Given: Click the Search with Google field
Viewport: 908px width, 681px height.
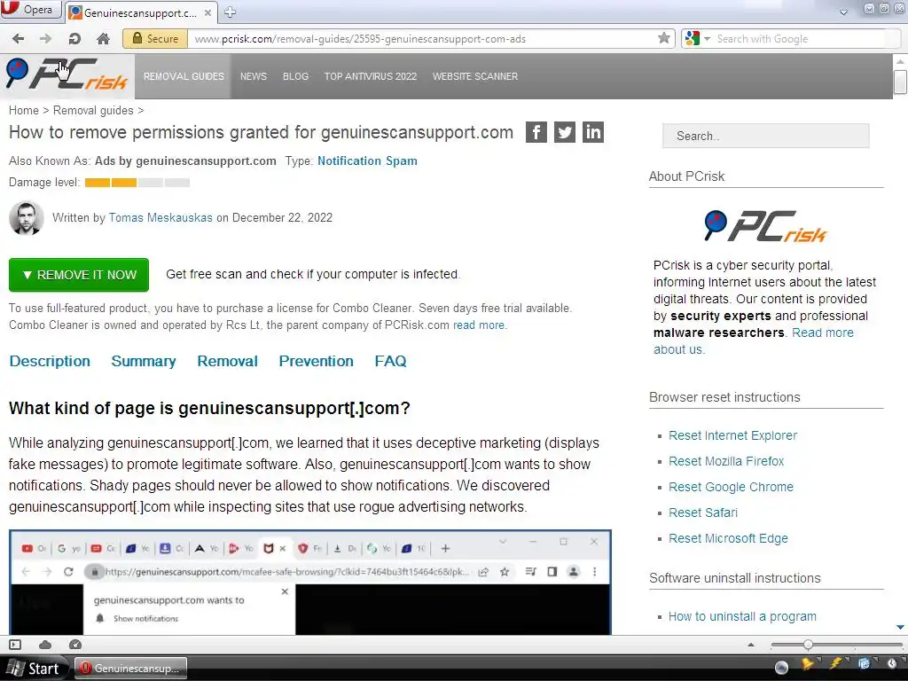Looking at the screenshot, I should click(x=799, y=39).
